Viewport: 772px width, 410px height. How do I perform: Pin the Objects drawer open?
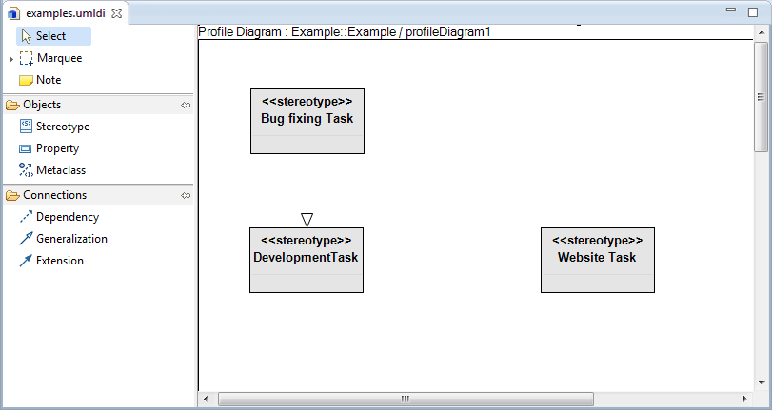click(x=186, y=105)
